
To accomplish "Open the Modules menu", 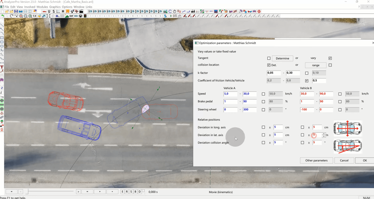I will [x=42, y=7].
